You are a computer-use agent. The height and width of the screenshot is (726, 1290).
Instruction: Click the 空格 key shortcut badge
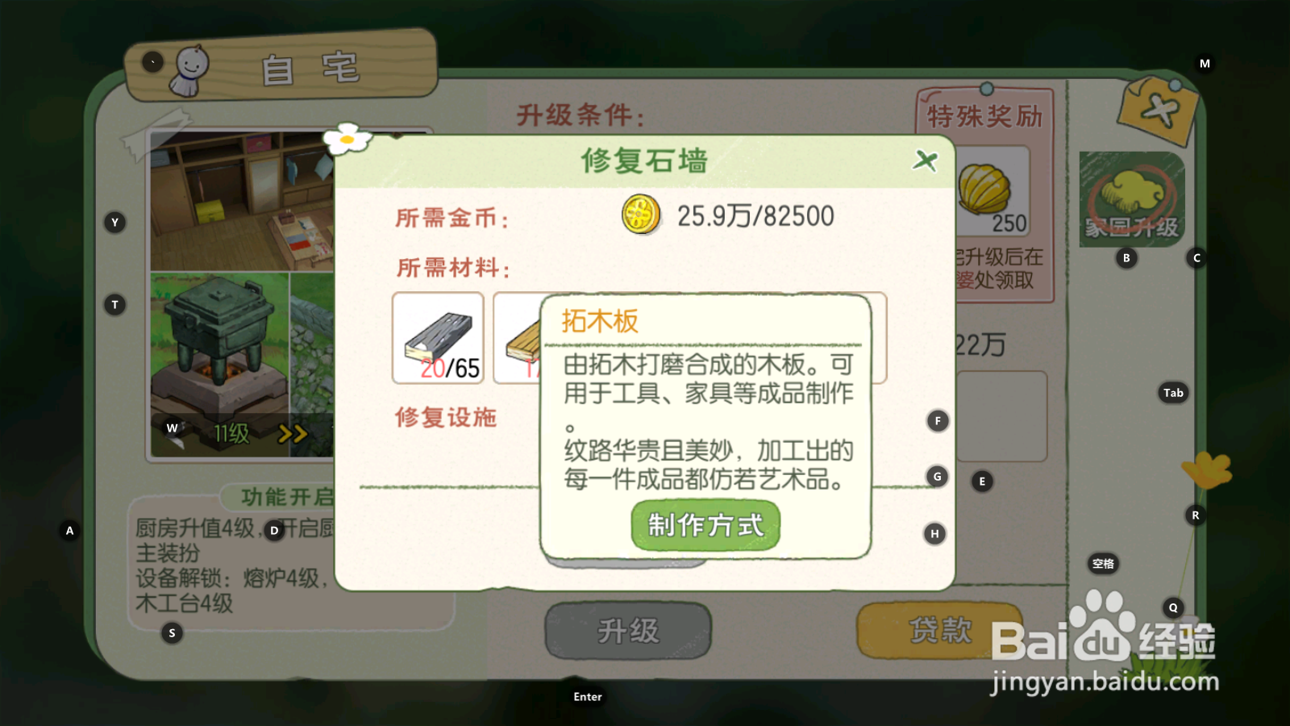1103,564
